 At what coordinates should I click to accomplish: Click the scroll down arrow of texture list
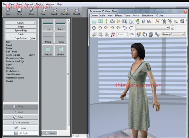[68, 128]
